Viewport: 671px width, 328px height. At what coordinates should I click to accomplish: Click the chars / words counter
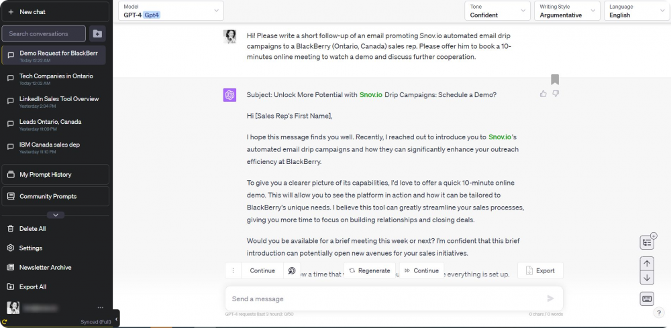click(x=546, y=315)
